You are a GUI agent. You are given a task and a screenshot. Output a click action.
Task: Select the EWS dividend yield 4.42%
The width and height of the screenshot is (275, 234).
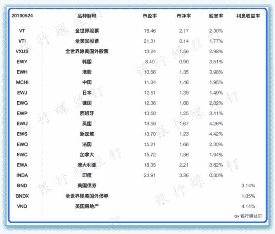pyautogui.click(x=216, y=134)
